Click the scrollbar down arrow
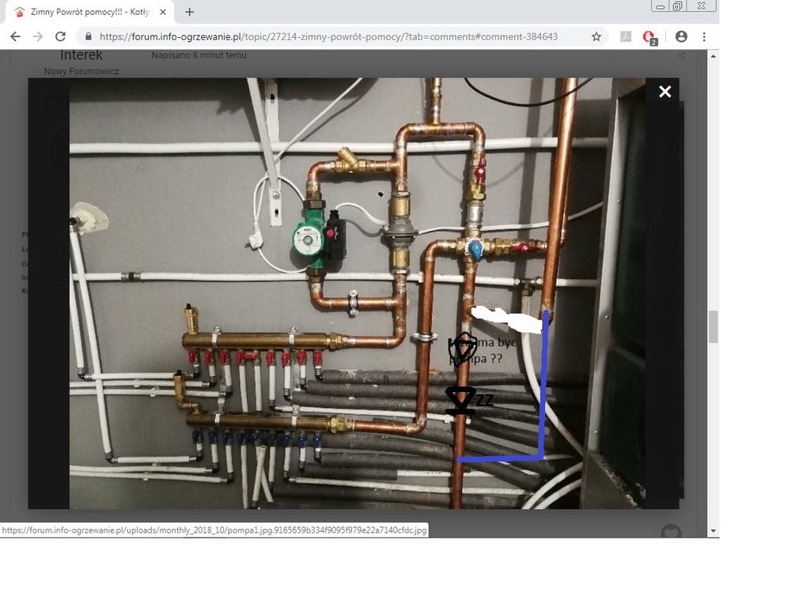 click(x=713, y=531)
